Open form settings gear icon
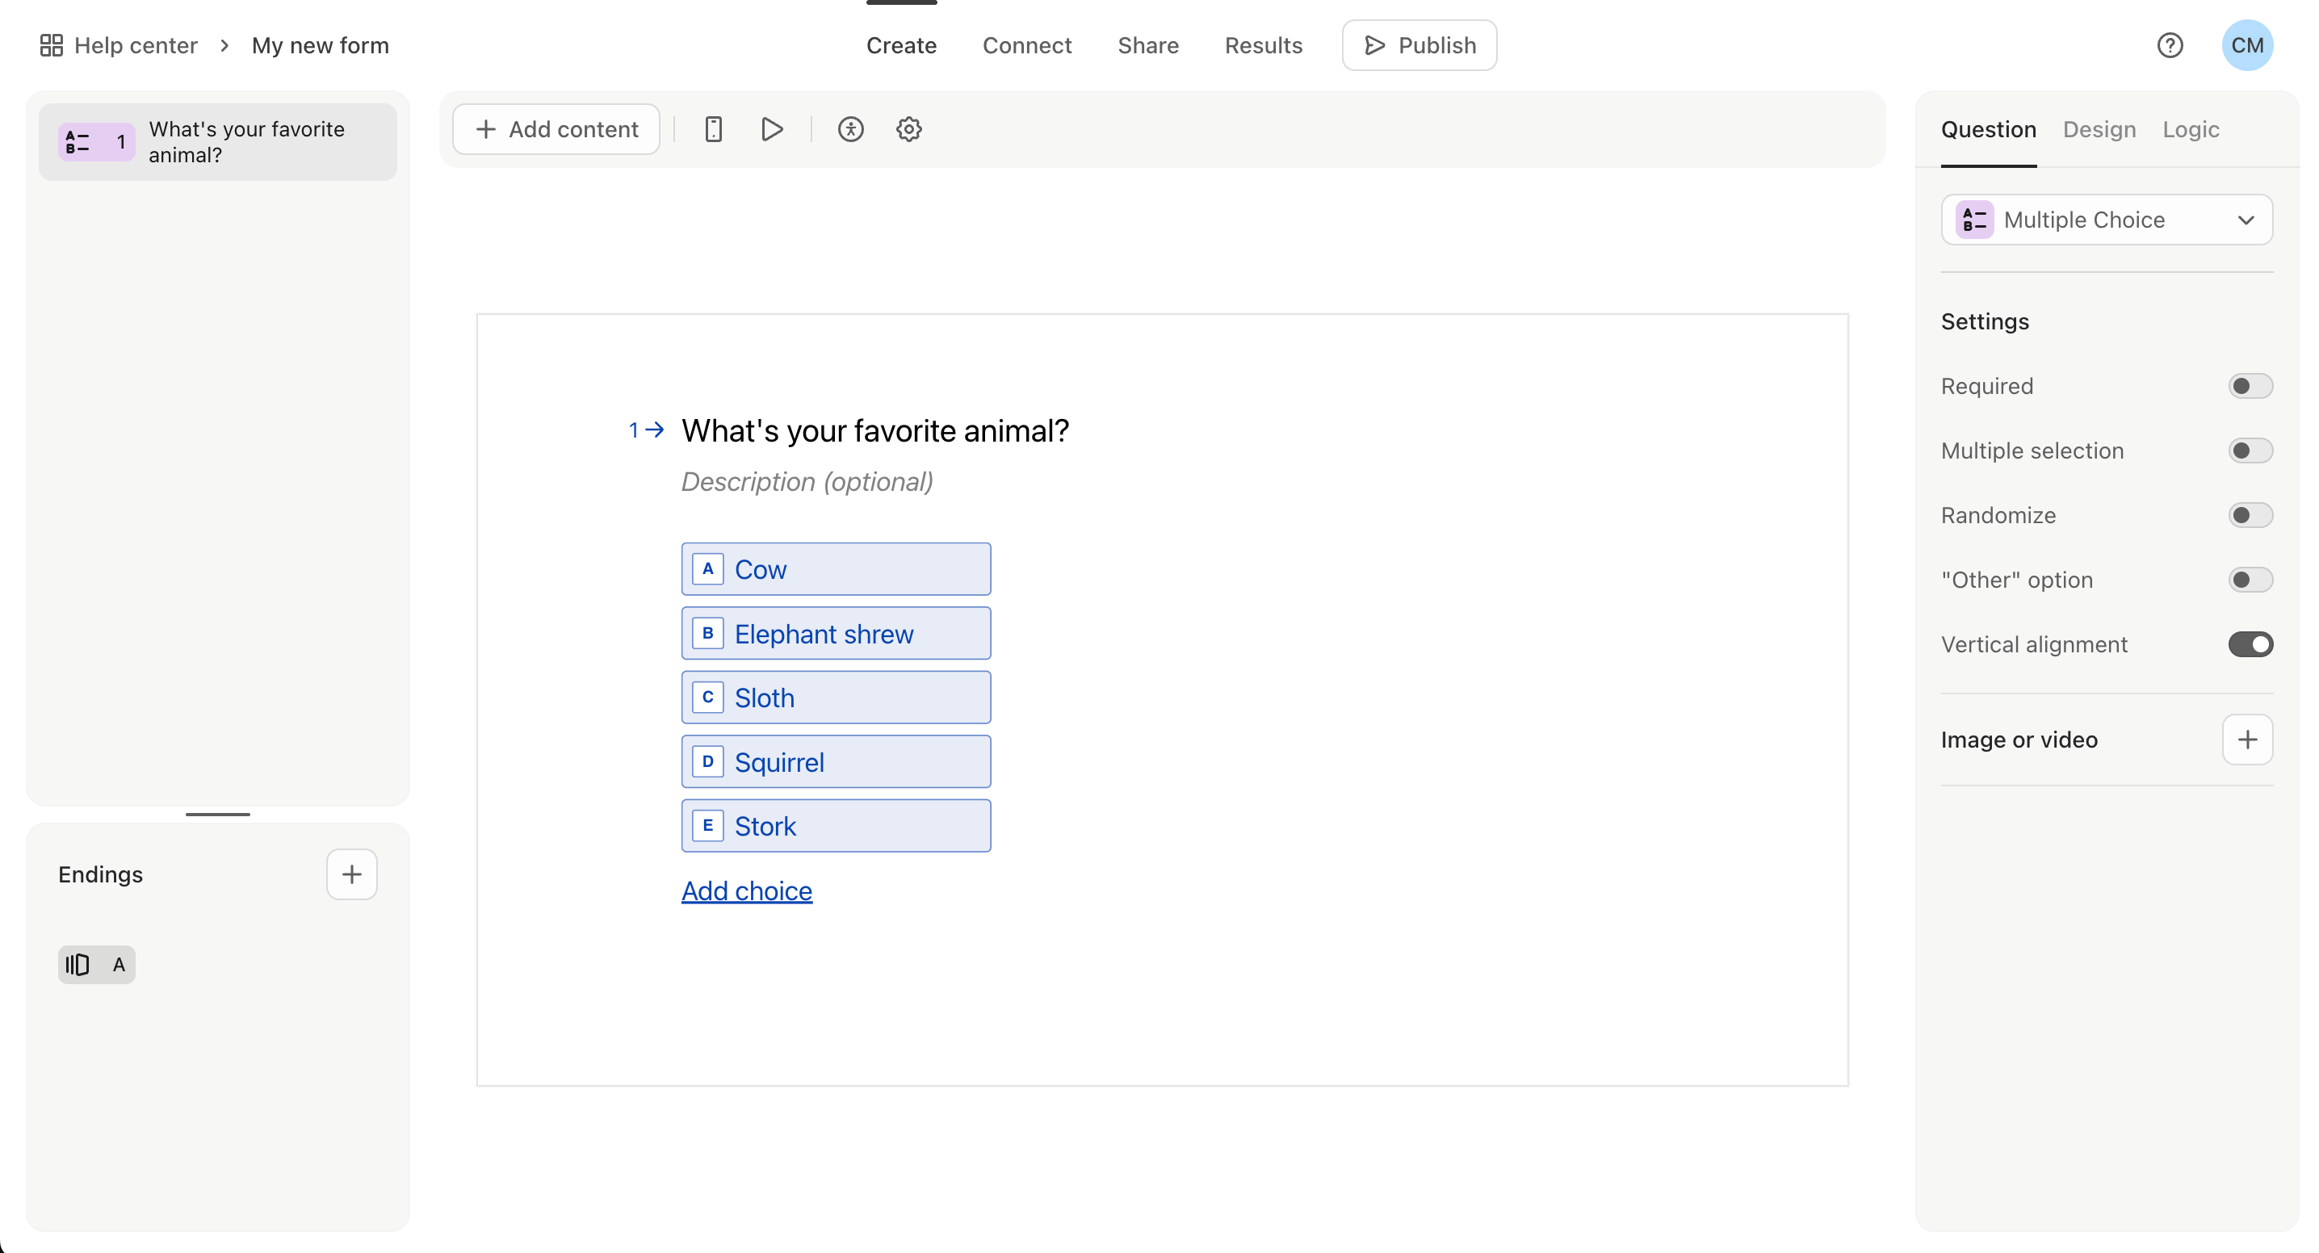 908,128
